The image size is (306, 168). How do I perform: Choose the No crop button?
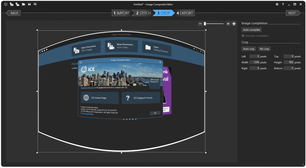coord(264,49)
